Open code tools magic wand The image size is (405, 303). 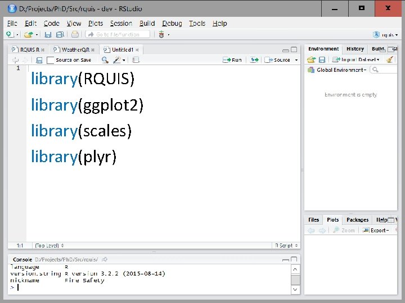[117, 60]
